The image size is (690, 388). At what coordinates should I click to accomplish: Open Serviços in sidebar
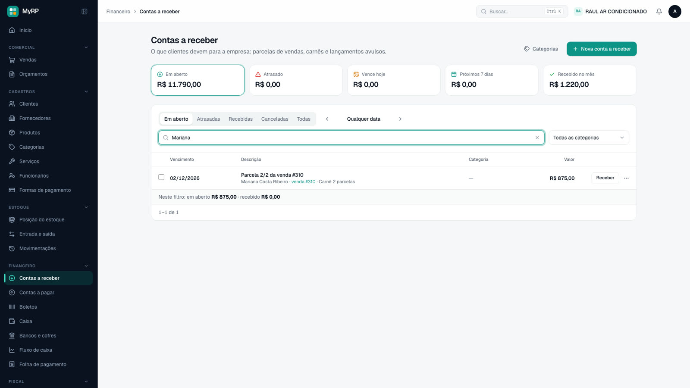coord(49,161)
